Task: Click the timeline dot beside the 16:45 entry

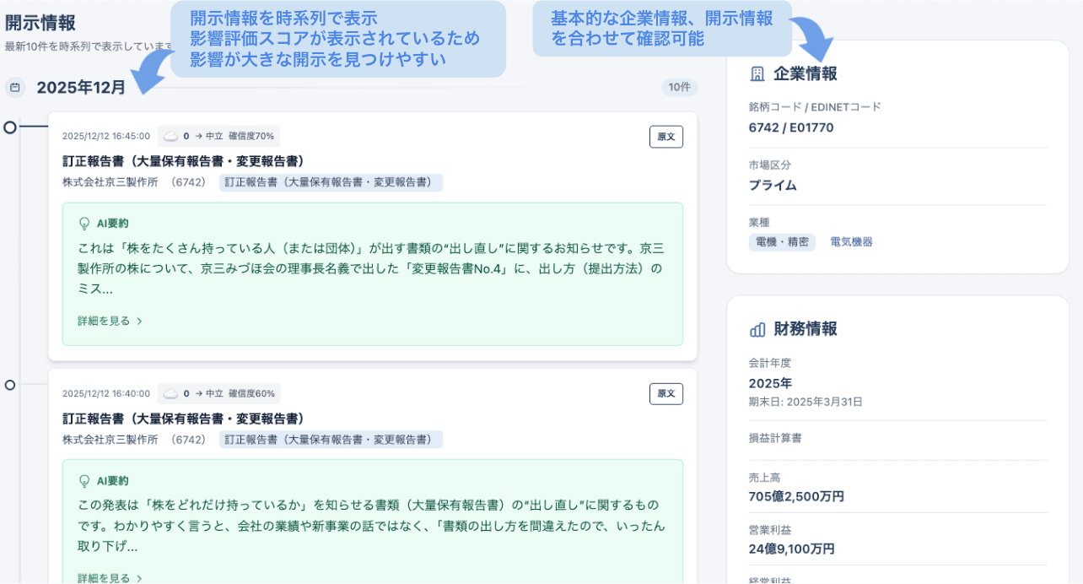Action: [8, 128]
